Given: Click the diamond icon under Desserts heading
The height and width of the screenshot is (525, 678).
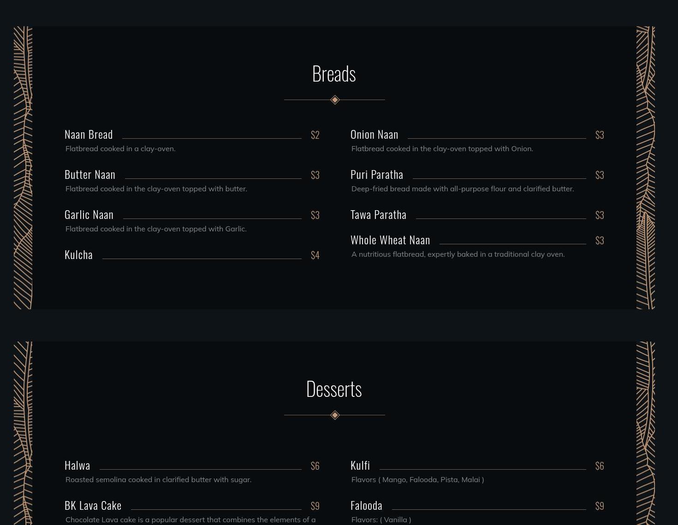Looking at the screenshot, I should (335, 415).
